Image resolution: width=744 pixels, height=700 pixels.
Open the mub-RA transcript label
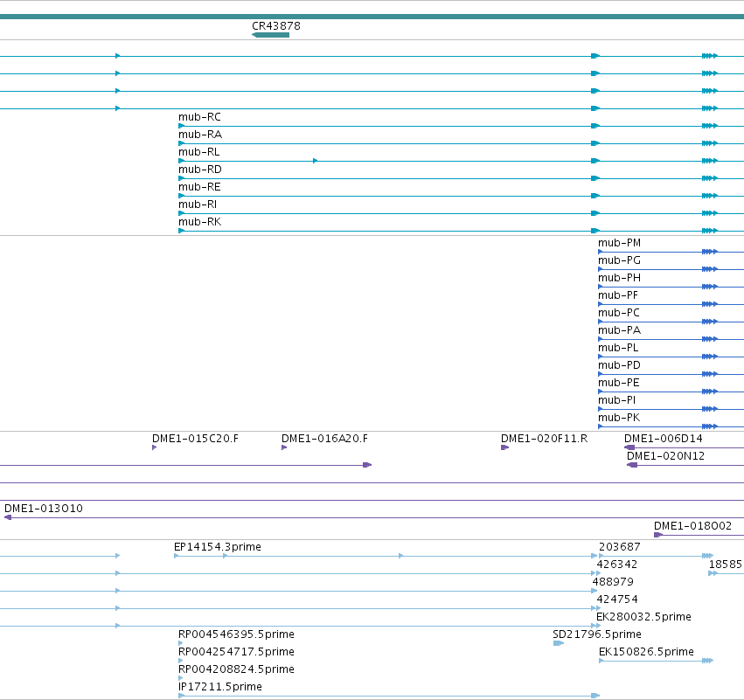point(200,135)
